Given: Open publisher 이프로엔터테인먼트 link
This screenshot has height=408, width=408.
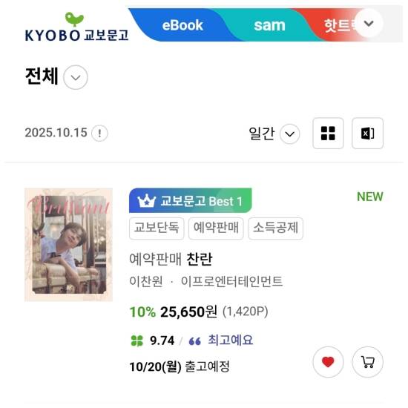Looking at the screenshot, I should click(x=231, y=281).
